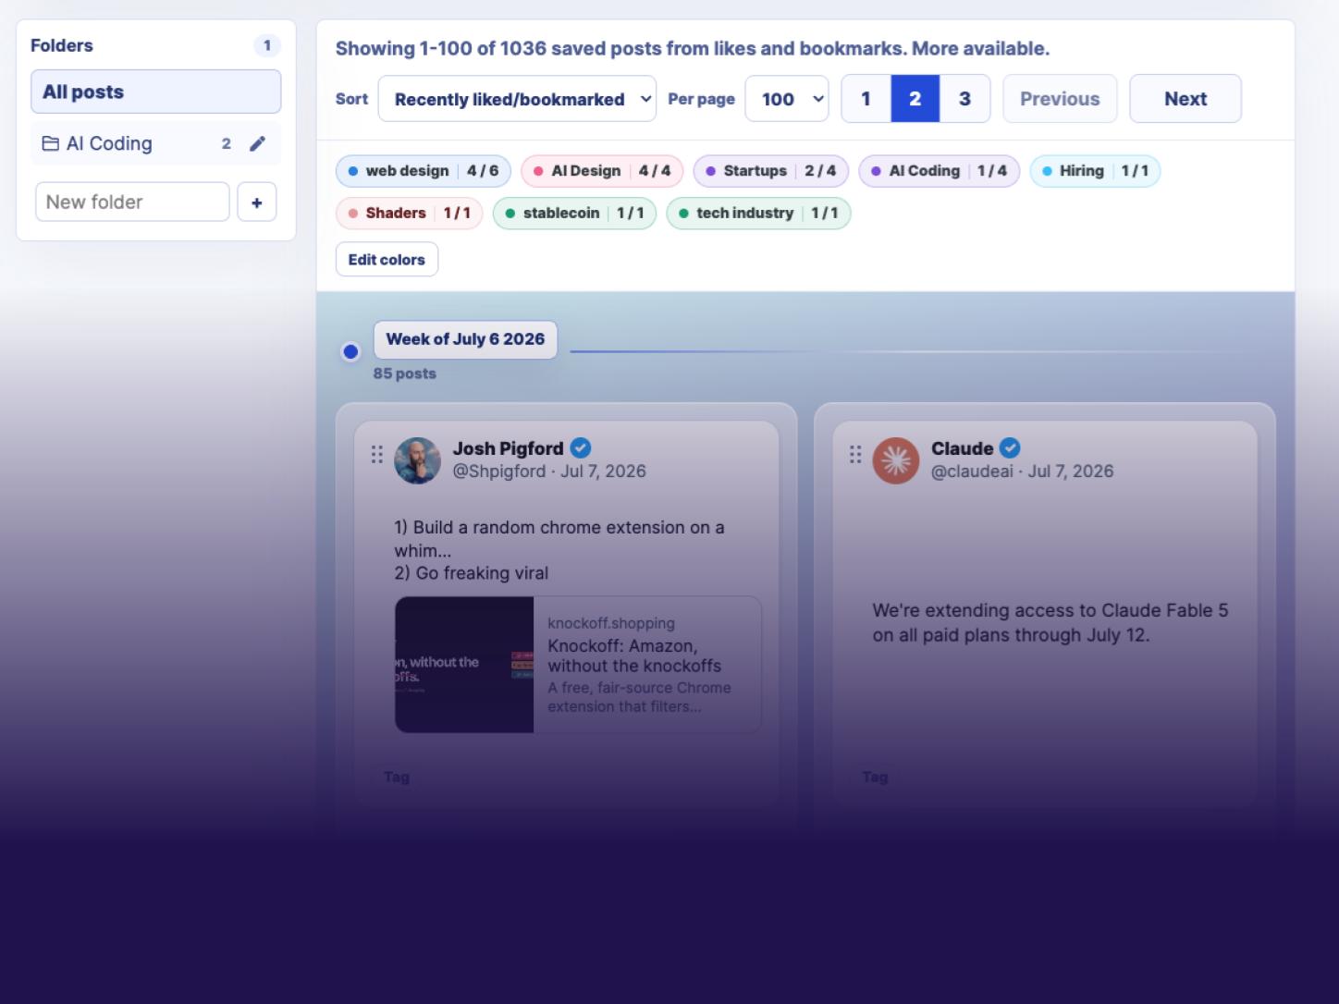Click Josh Pigford's profile avatar
Viewport: 1339px width, 1004px height.
click(417, 460)
